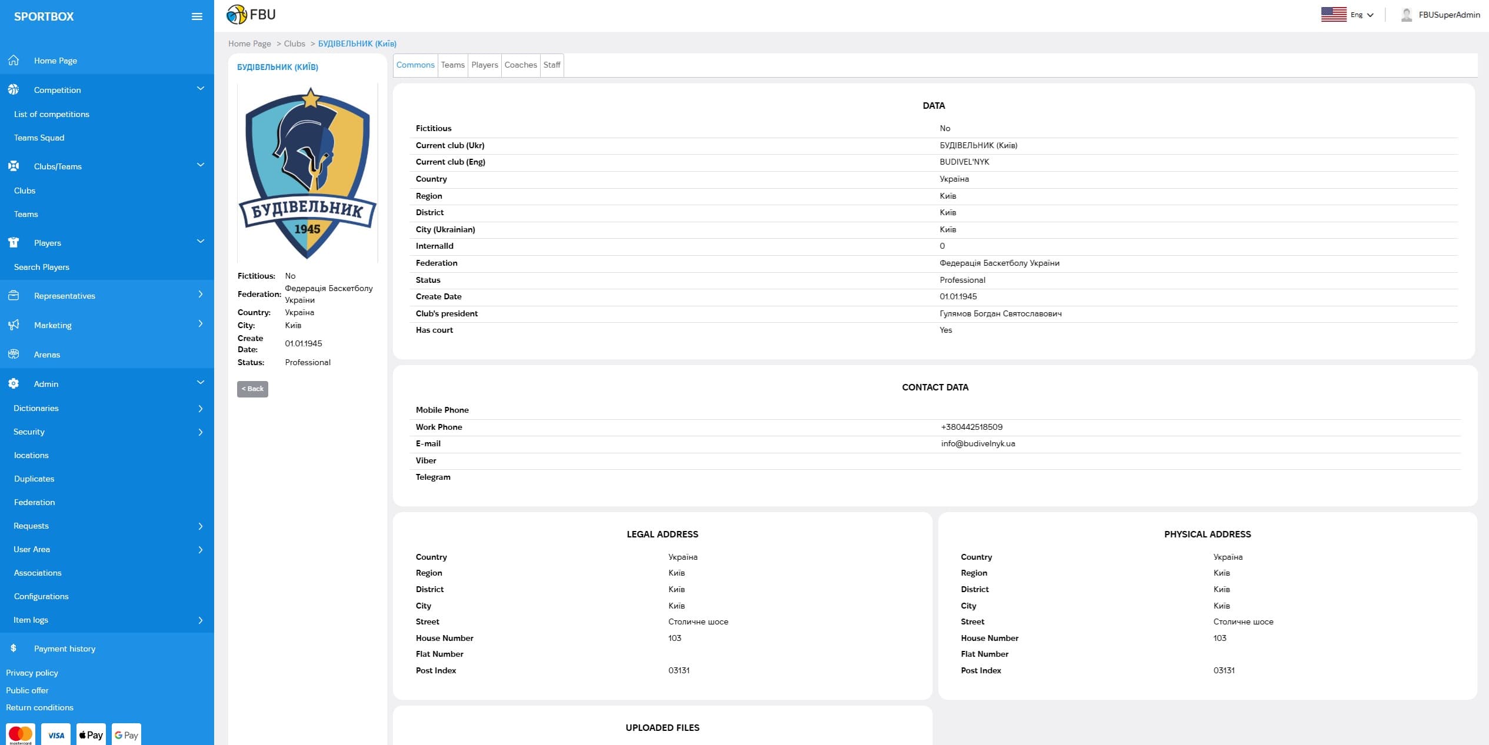Image resolution: width=1489 pixels, height=745 pixels.
Task: Click the Admin gear icon
Action: tap(14, 383)
